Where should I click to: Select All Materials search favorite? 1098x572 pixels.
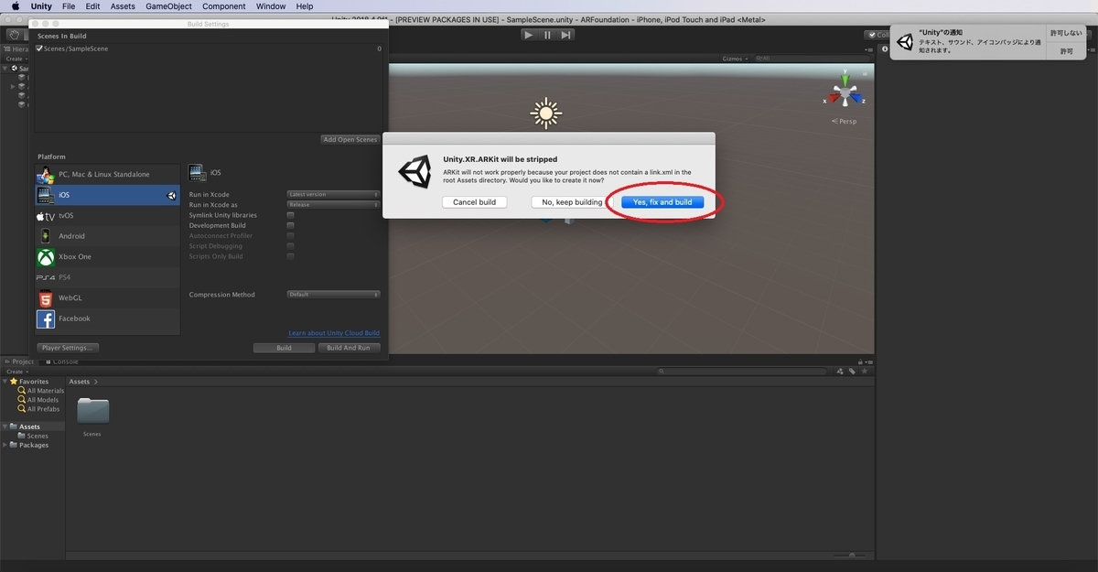click(x=43, y=391)
